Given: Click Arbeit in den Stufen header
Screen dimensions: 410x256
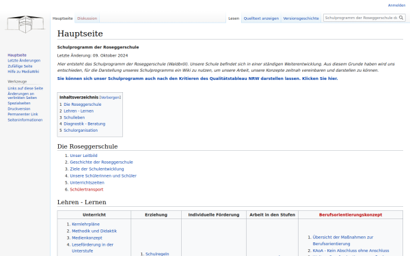Looking at the screenshot, I should click(272, 215).
